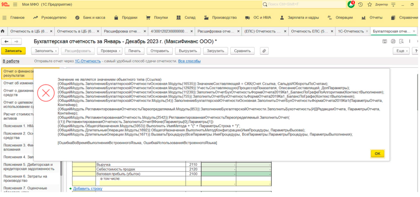420x197 pixels.
Task: Click the Выгрузить button
Action: (188, 51)
